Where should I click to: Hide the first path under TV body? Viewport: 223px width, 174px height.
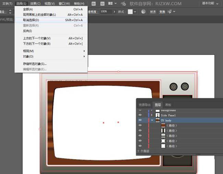click(140, 126)
